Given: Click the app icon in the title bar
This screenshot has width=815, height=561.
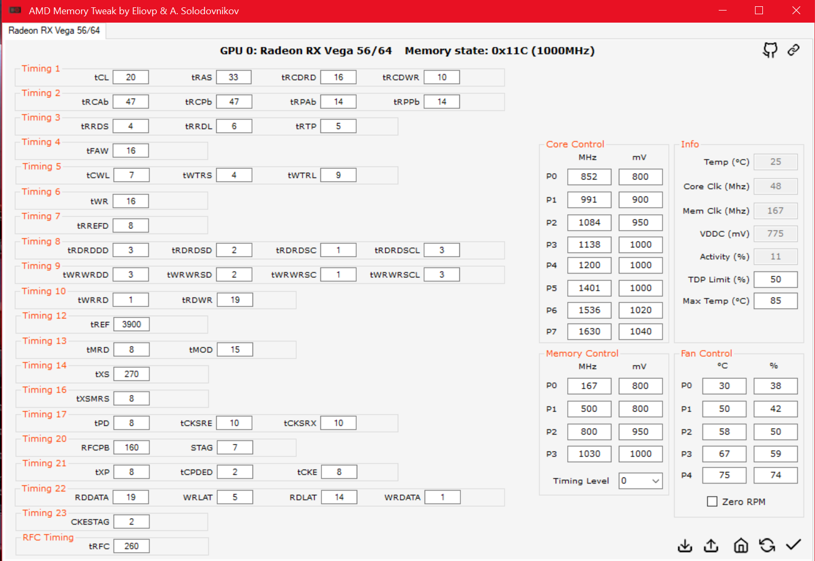Looking at the screenshot, I should (15, 11).
